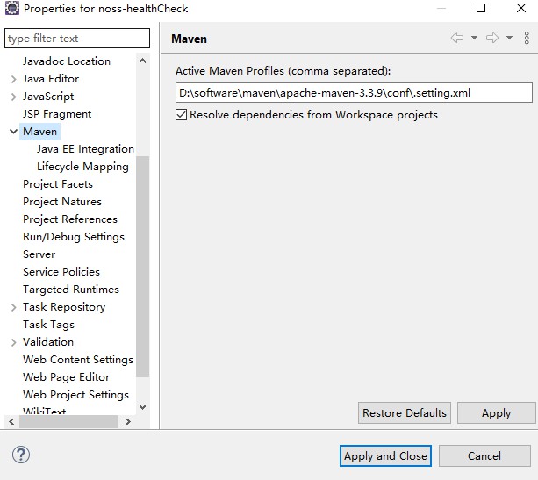Click the tree scroll up arrow
The width and height of the screenshot is (538, 480).
tap(143, 61)
